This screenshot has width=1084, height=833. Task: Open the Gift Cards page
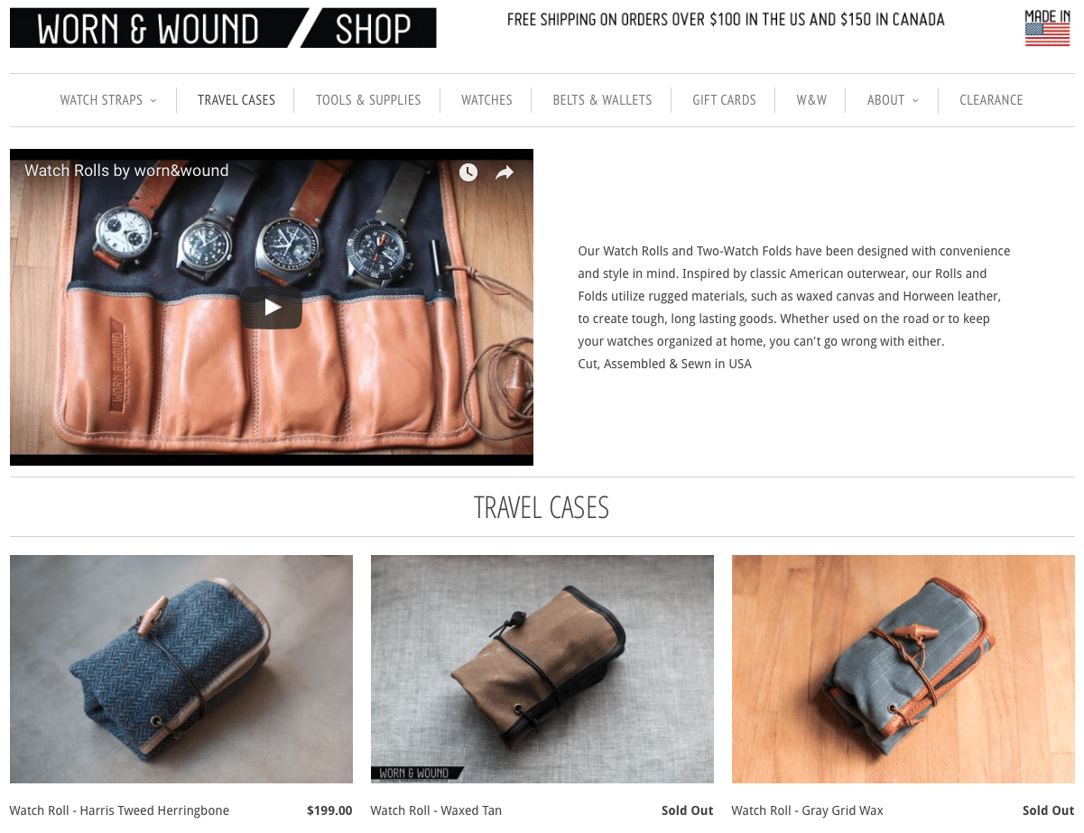[724, 100]
